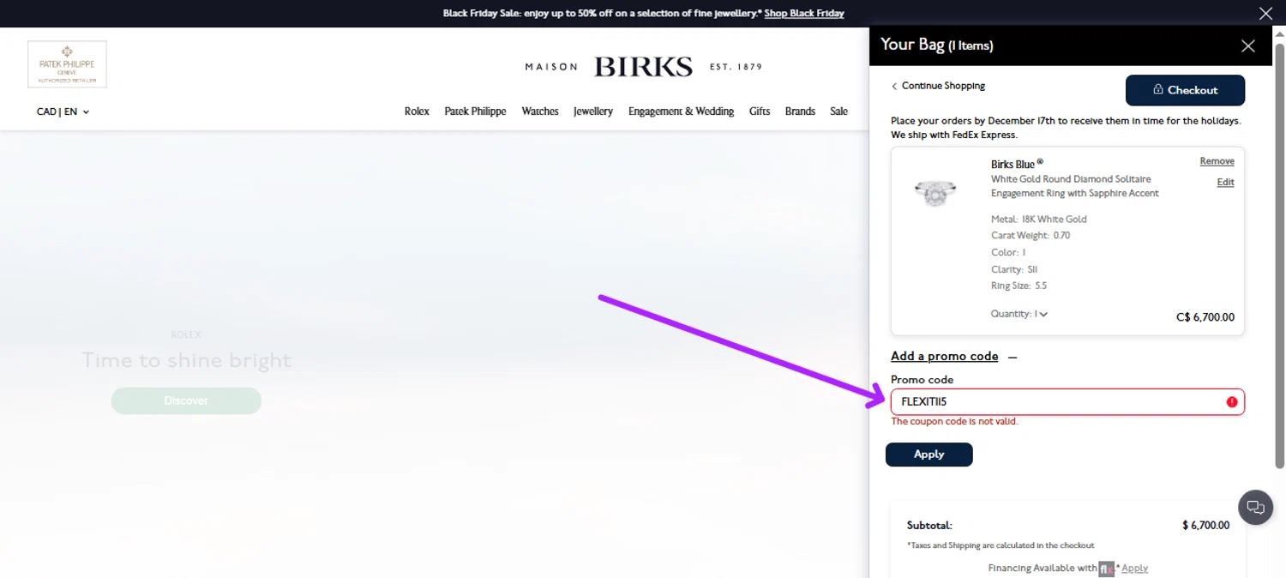This screenshot has height=578, width=1286.
Task: Close the Your Bag panel
Action: click(1247, 46)
